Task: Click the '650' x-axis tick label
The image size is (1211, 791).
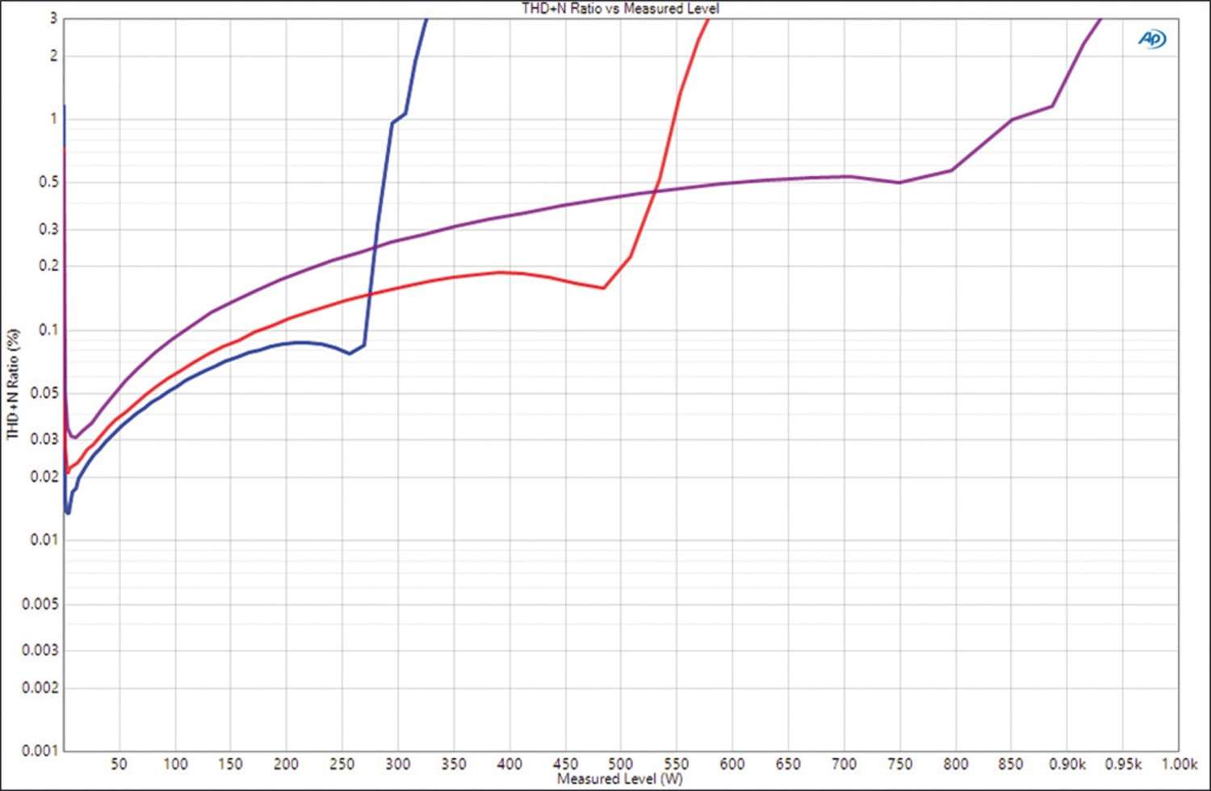Action: tap(788, 764)
